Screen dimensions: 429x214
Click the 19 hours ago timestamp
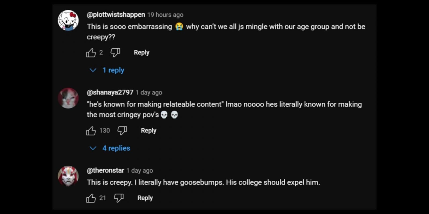coord(165,15)
